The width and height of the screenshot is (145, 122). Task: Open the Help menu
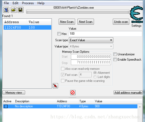point(41,3)
